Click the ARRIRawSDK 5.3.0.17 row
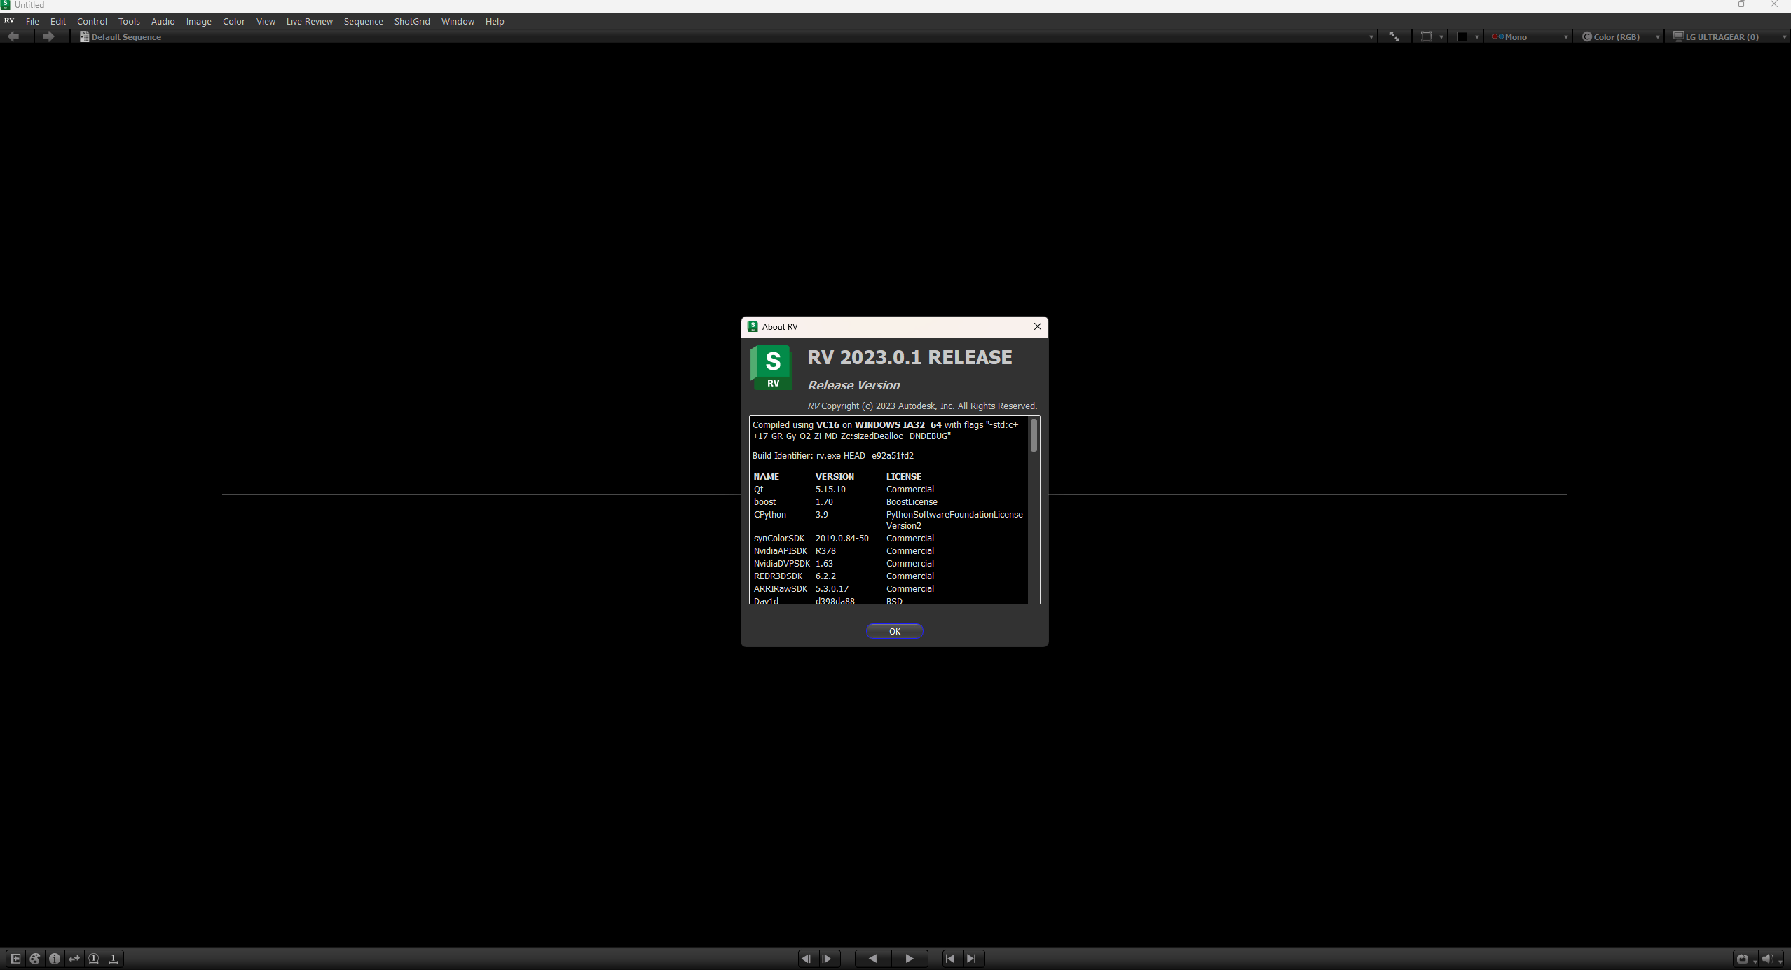 (x=844, y=588)
